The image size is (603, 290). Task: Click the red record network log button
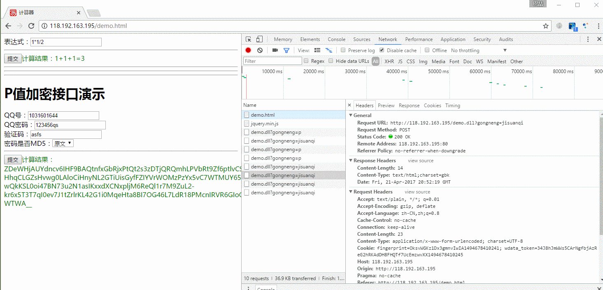[248, 50]
